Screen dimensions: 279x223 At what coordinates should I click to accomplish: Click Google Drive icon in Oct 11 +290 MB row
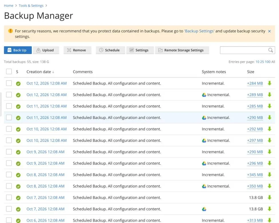[204, 118]
